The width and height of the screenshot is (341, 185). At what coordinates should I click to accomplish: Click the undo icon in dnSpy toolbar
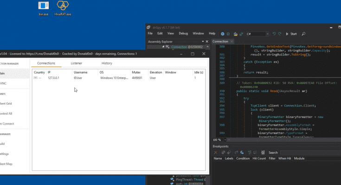[x=274, y=34]
